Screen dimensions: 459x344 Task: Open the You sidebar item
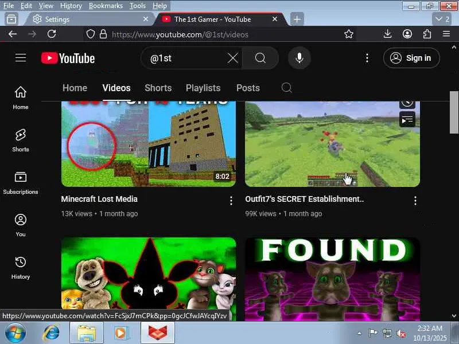pyautogui.click(x=21, y=225)
